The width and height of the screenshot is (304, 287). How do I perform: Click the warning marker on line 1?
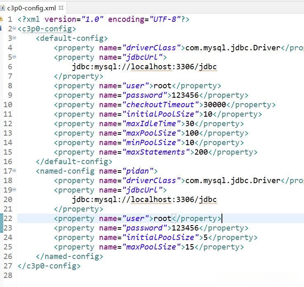point(1,19)
